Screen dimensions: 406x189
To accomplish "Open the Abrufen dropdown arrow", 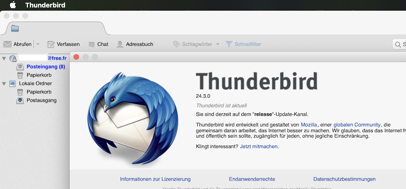I will click(x=38, y=44).
